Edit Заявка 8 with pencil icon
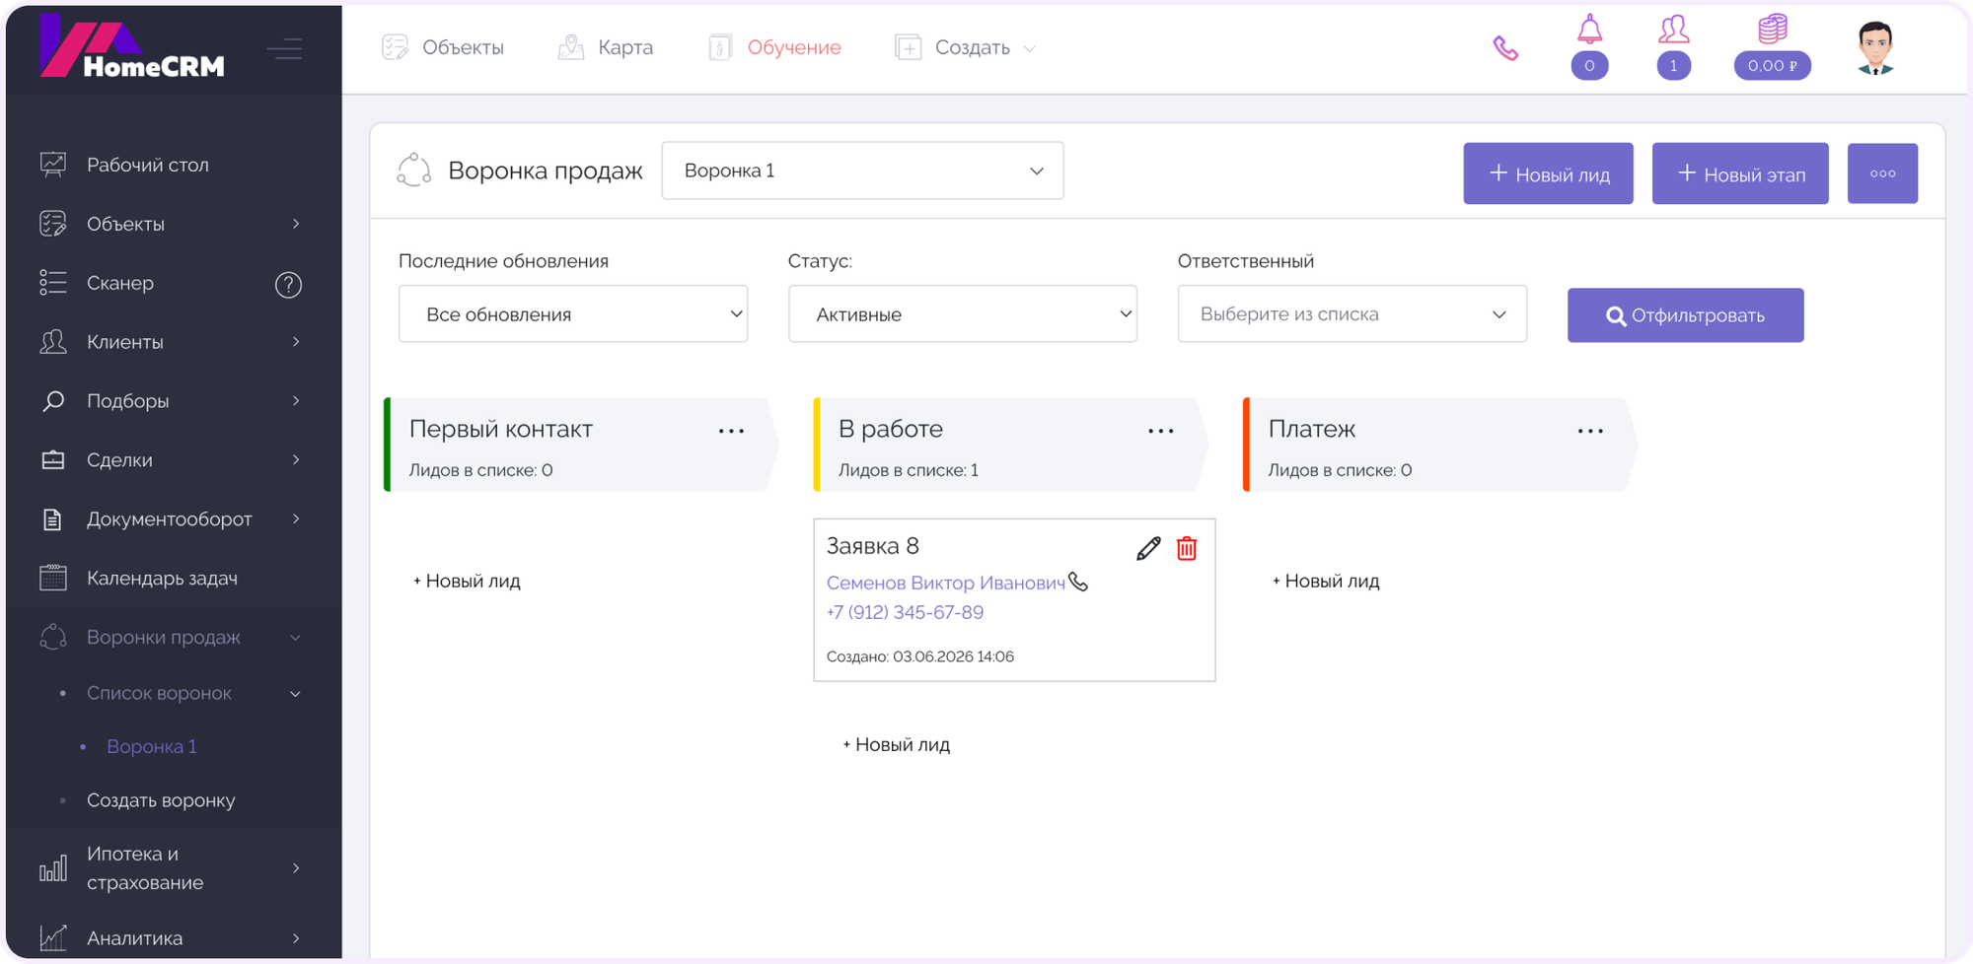The width and height of the screenshot is (1973, 964). (1148, 549)
